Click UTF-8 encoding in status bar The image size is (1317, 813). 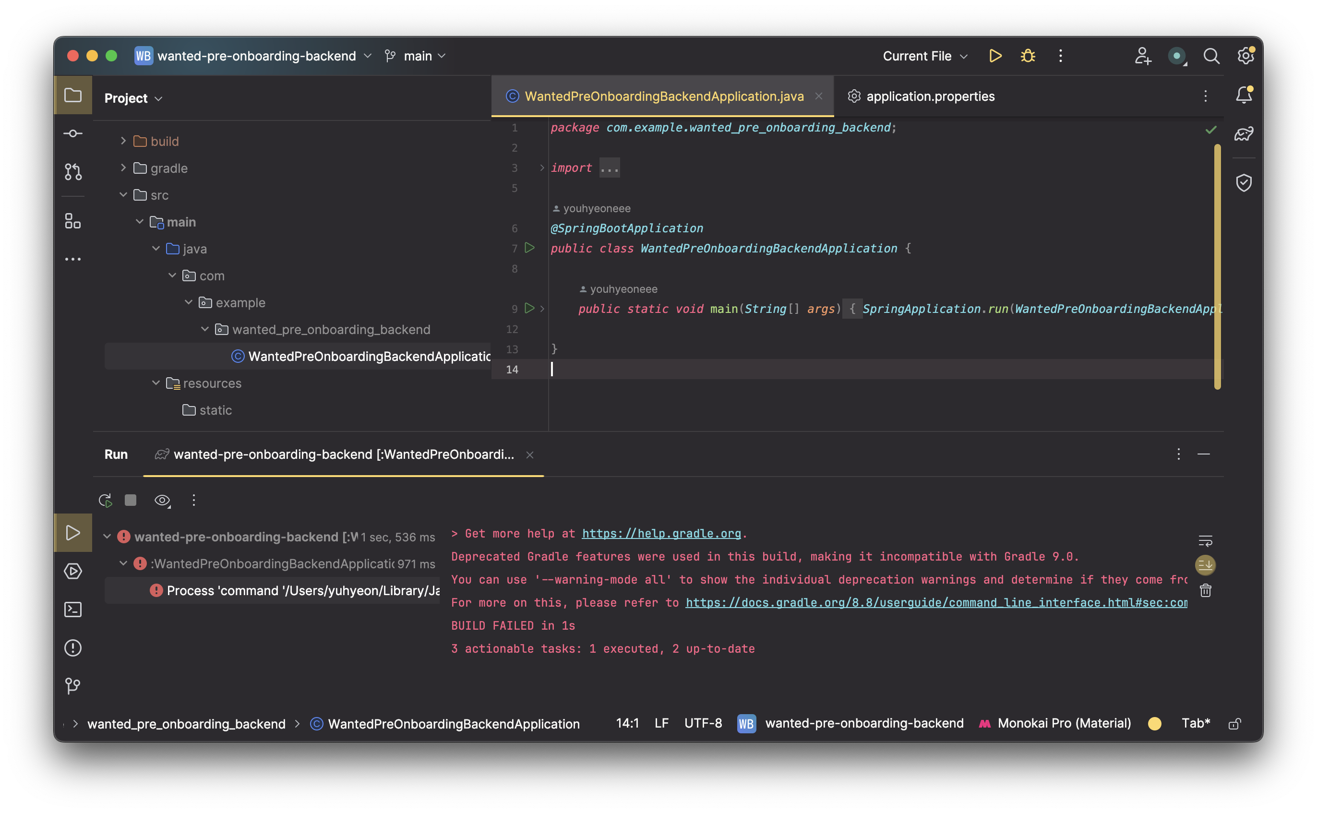tap(703, 724)
